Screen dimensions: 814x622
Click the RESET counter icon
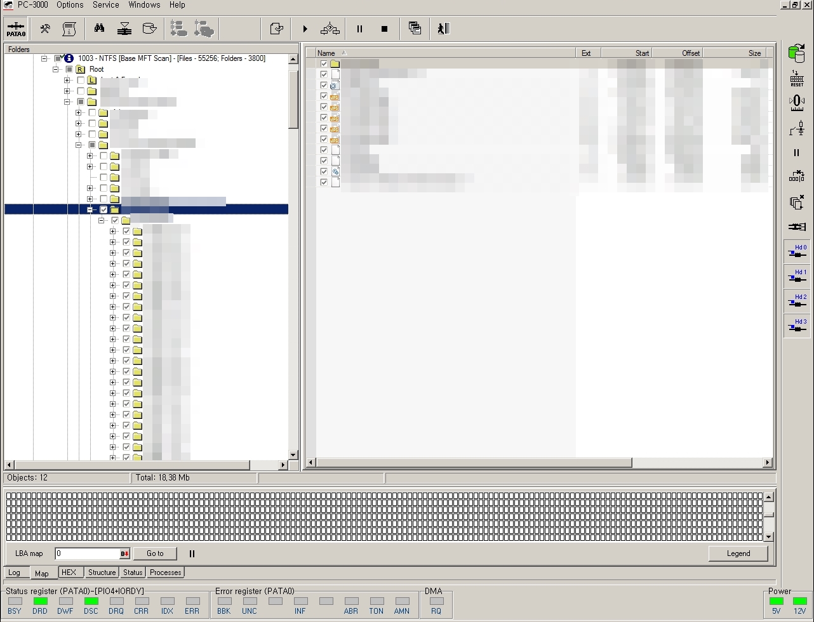(796, 78)
